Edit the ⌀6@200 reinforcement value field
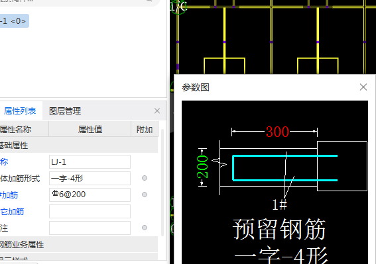 90,195
